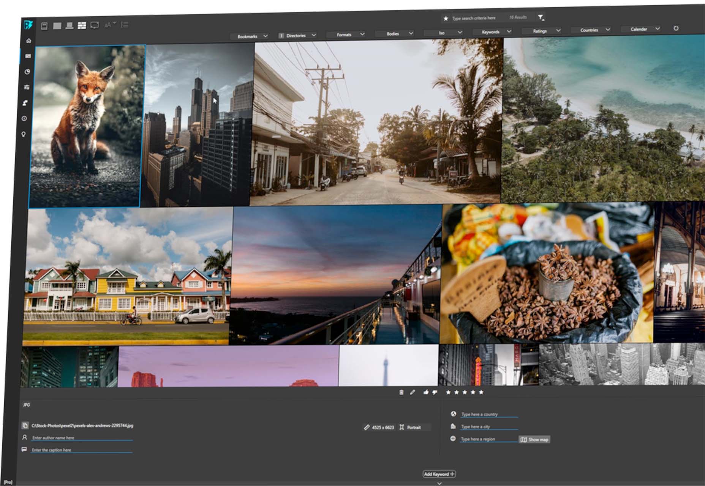
Task: Click the globe country icon
Action: tap(453, 414)
